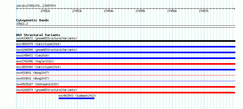243x109 pixels.
Task: Click the red nsv4266874 variant bar
Action: coord(126,93)
